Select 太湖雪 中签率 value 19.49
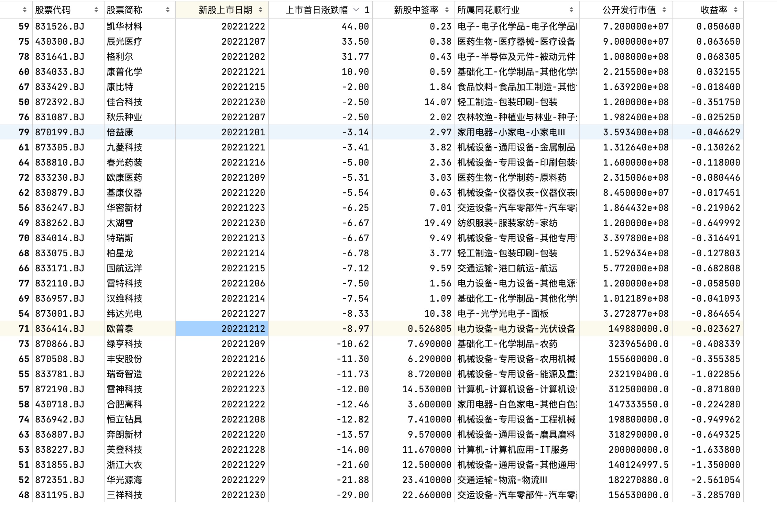The image size is (777, 518). (437, 223)
